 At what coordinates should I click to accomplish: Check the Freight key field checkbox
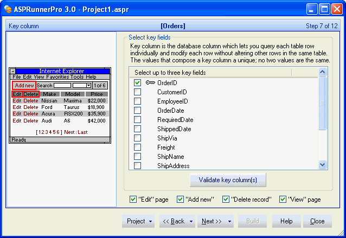pyautogui.click(x=137, y=147)
